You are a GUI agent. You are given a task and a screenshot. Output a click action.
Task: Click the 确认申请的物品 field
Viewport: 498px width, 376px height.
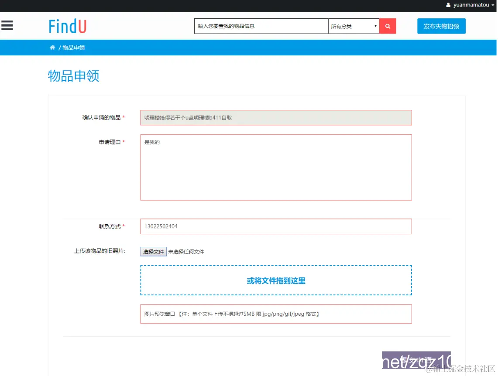pos(276,118)
